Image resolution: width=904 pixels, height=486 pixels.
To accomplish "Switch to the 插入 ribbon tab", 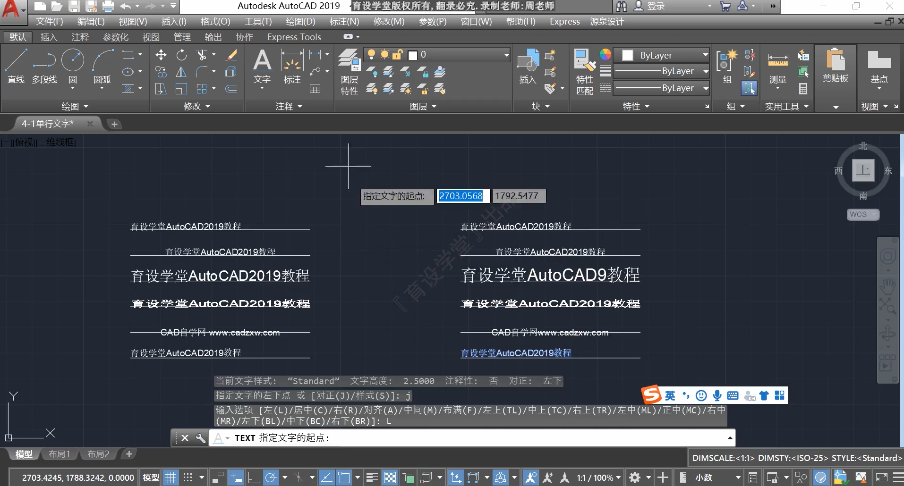I will [x=49, y=37].
